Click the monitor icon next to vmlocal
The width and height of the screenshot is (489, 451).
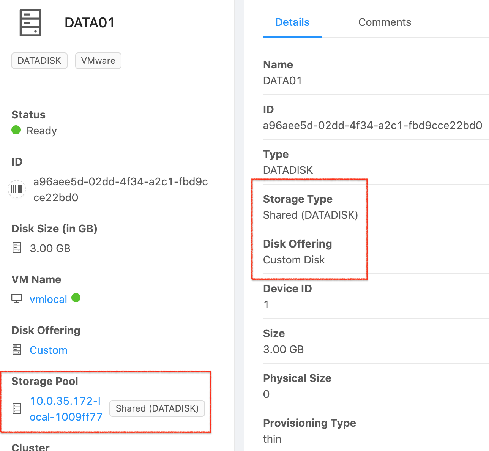point(16,299)
